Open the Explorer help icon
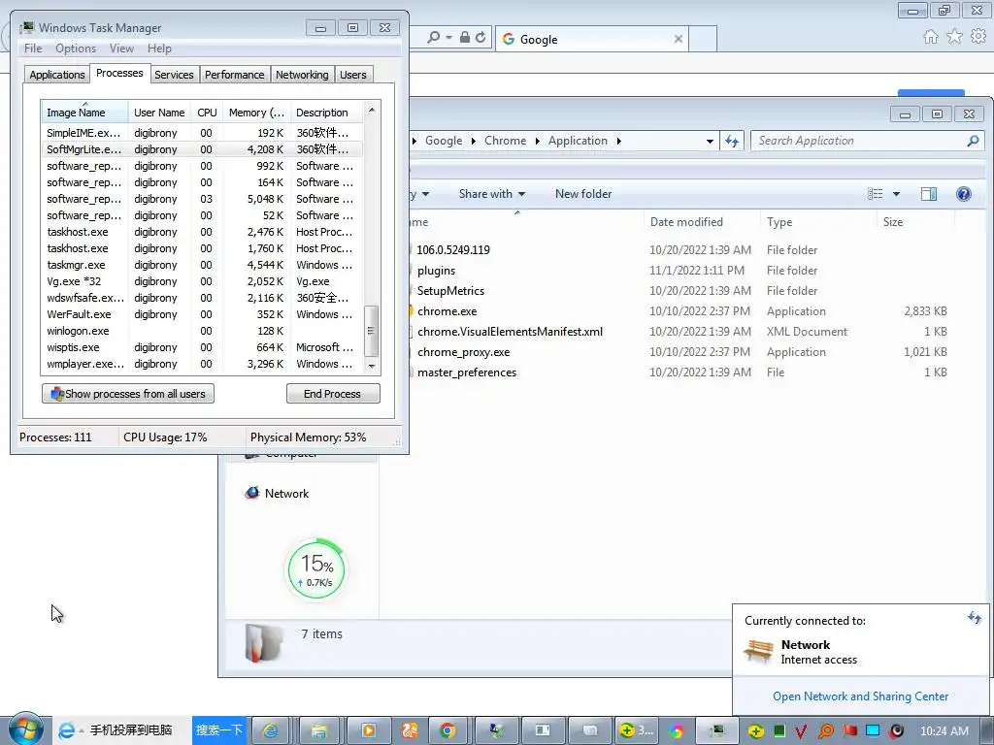This screenshot has width=994, height=745. tap(964, 194)
